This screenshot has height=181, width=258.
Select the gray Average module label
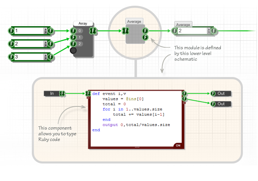pos(134,22)
